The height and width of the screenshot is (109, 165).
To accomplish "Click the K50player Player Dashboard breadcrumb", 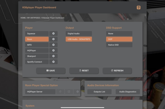I will pyautogui.click(x=53, y=18).
